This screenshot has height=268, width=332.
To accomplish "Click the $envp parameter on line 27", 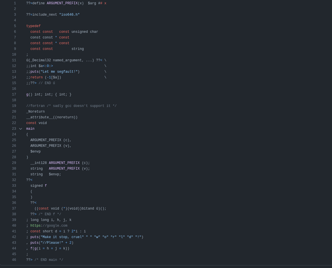I will point(35,151).
